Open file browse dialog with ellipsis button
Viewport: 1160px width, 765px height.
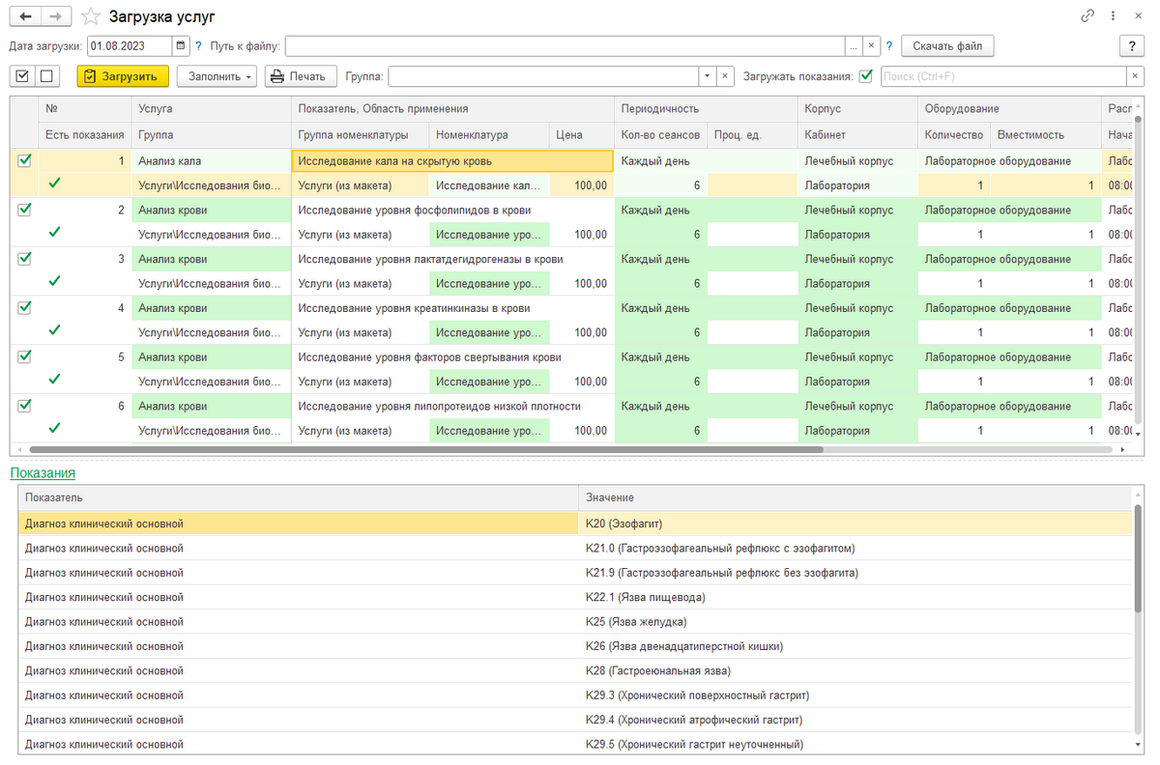pyautogui.click(x=853, y=45)
